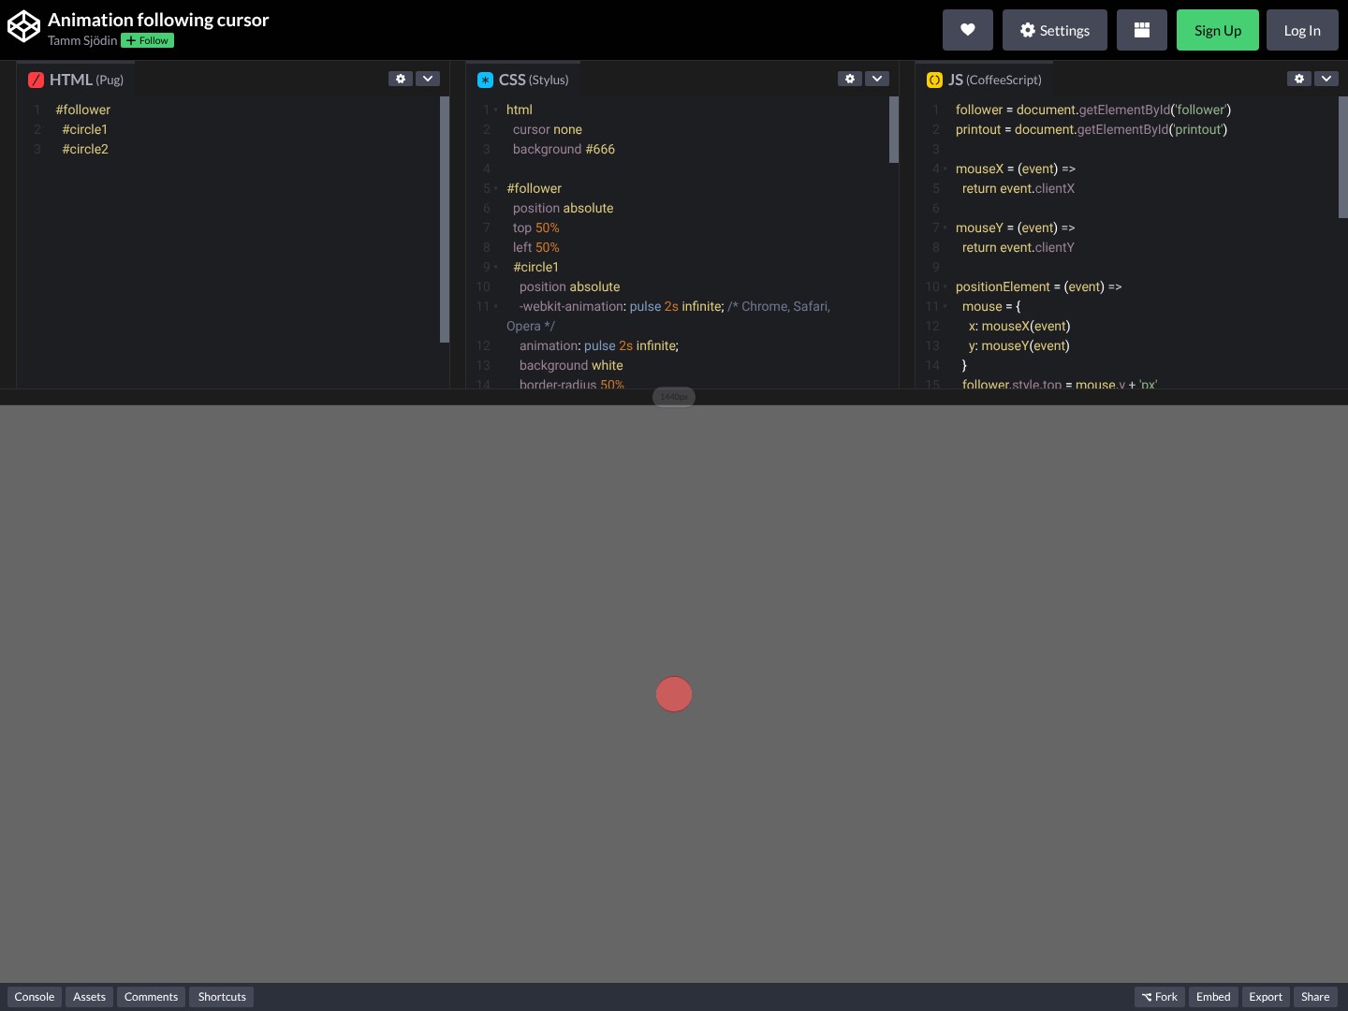Click the editor resize drag handle
This screenshot has width=1348, height=1011.
[x=674, y=397]
